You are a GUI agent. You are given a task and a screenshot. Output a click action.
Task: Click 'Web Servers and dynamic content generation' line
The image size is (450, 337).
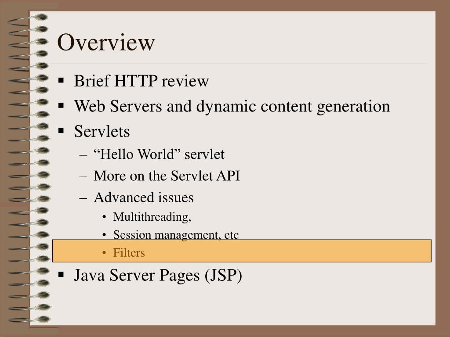232,106
